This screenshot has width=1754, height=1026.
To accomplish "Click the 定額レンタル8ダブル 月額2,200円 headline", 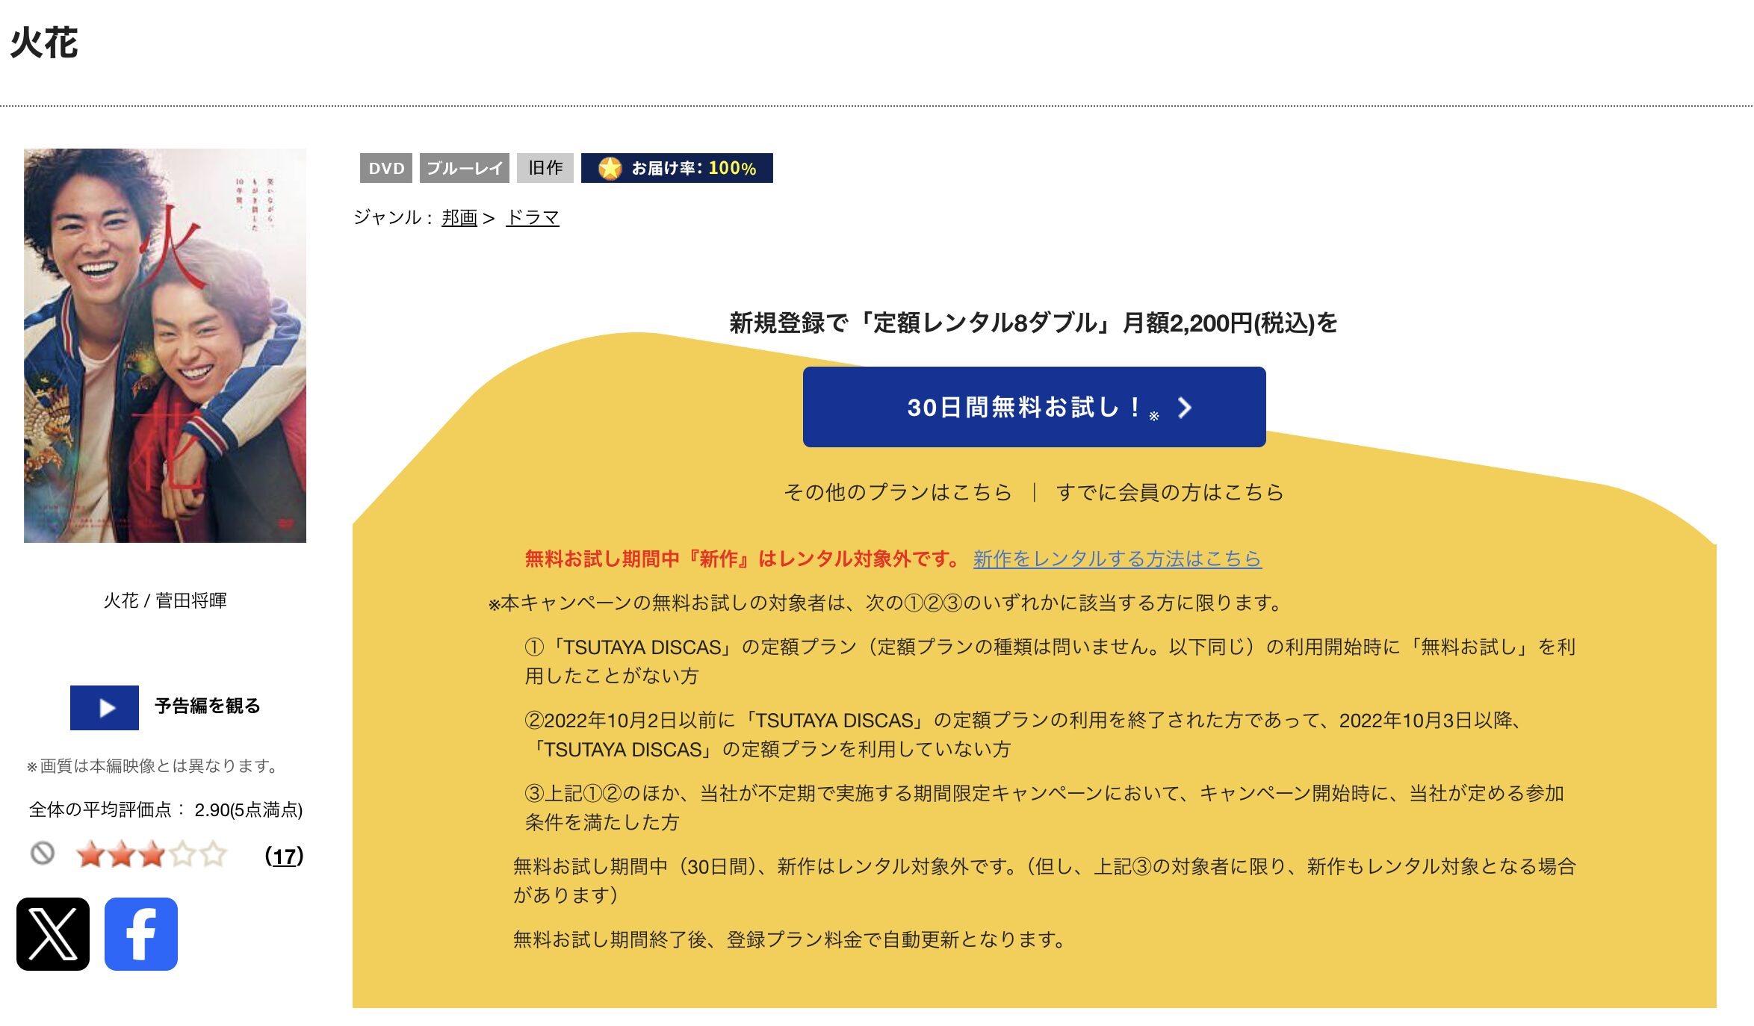I will [x=1034, y=323].
